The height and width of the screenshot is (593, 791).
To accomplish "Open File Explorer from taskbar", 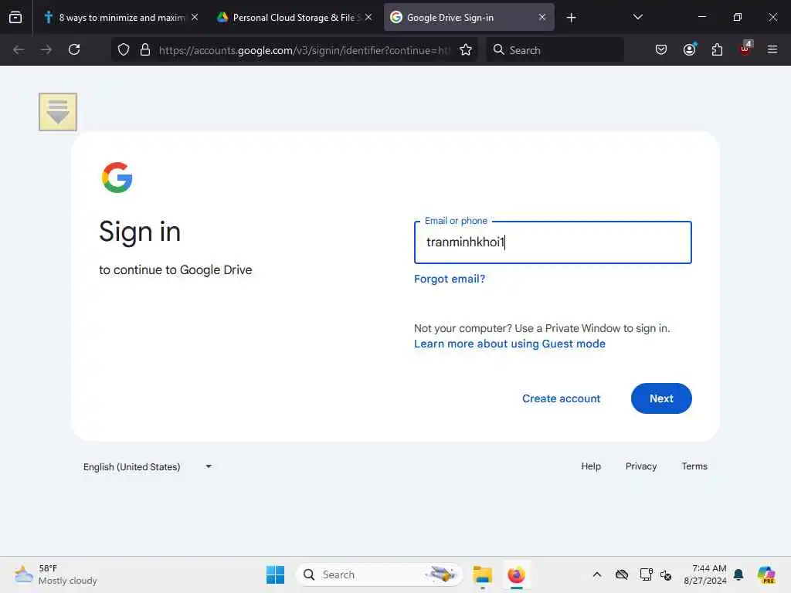I will [x=482, y=574].
